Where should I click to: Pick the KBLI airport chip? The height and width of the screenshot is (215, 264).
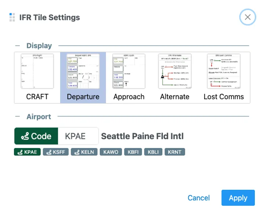154,152
